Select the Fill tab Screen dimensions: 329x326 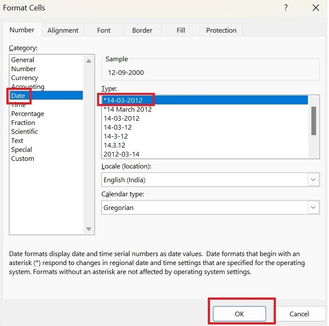tap(181, 31)
